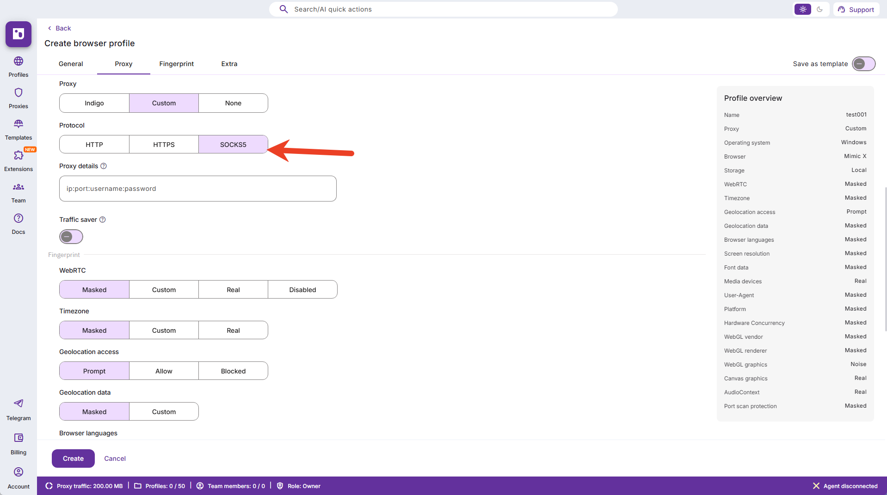Screen dimensions: 887x495
Task: Turn on Save as template switch
Action: 863,64
